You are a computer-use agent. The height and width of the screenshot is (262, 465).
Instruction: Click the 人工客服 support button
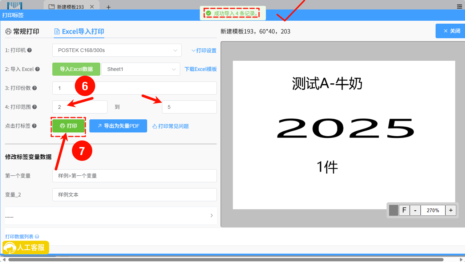(26, 247)
